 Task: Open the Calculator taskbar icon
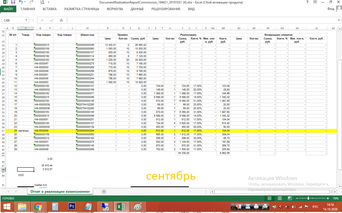[55, 207]
